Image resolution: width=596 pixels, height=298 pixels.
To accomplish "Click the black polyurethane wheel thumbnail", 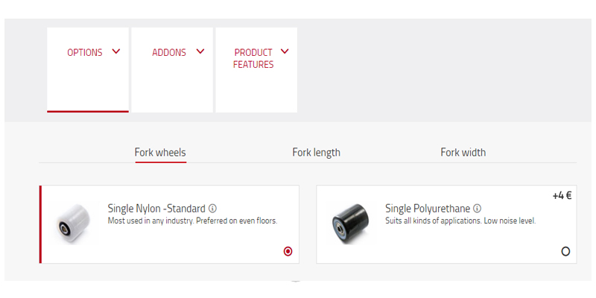I will pyautogui.click(x=350, y=223).
